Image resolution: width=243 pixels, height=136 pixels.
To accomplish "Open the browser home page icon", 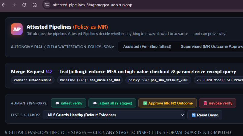I will 35,5.
